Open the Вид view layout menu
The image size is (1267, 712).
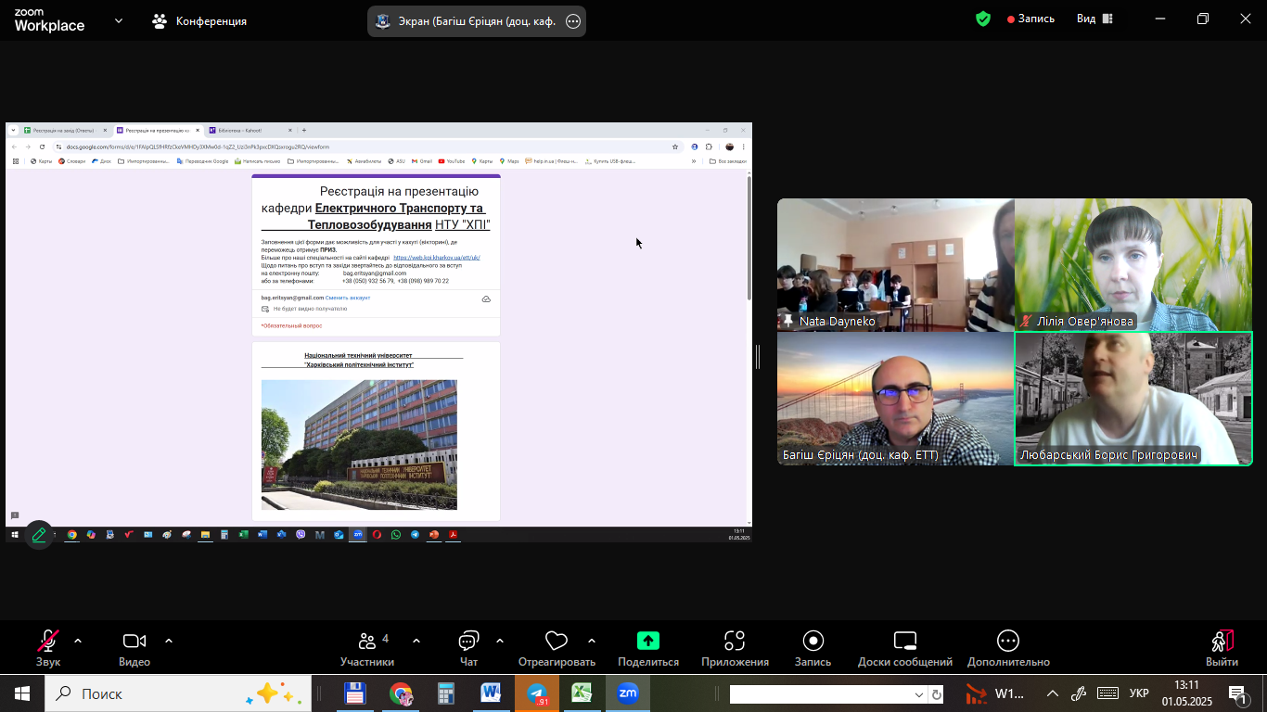click(x=1094, y=19)
